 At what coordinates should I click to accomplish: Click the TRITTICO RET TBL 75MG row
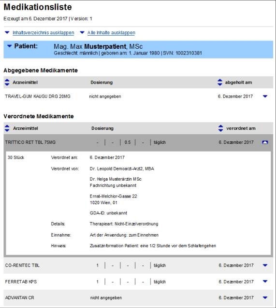click(x=138, y=142)
